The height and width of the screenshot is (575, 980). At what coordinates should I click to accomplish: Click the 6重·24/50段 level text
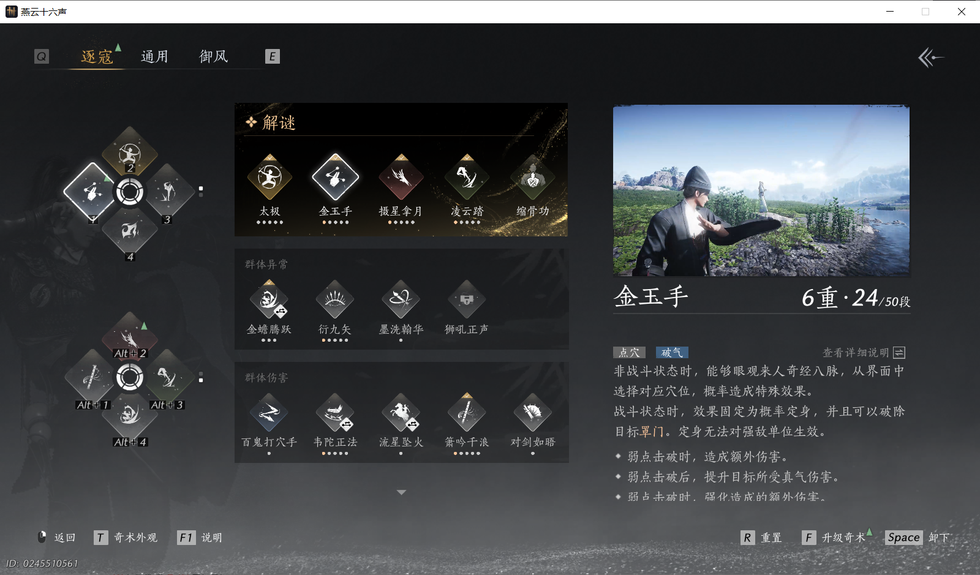coord(856,298)
